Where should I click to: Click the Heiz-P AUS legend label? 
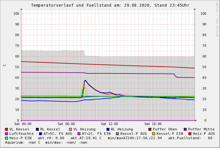[204, 134]
